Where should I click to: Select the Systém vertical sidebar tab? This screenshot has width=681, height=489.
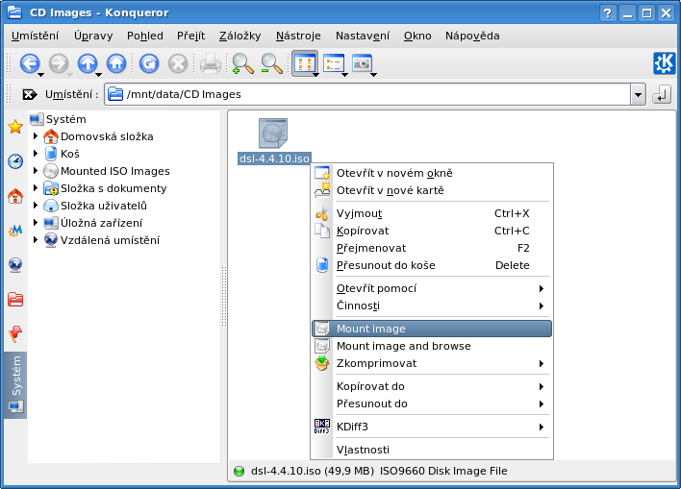(x=15, y=385)
